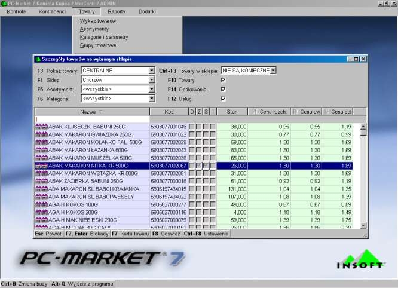Click the product icon for ABAK ZACIERKA BABUNI 250G
398x288 pixels.
(41, 181)
